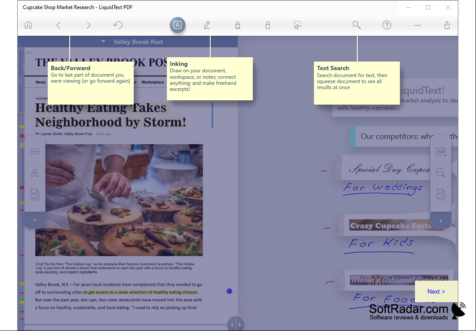Expand the left document tool panel arrow
Image resolution: width=476 pixels, height=331 pixels.
[35, 220]
